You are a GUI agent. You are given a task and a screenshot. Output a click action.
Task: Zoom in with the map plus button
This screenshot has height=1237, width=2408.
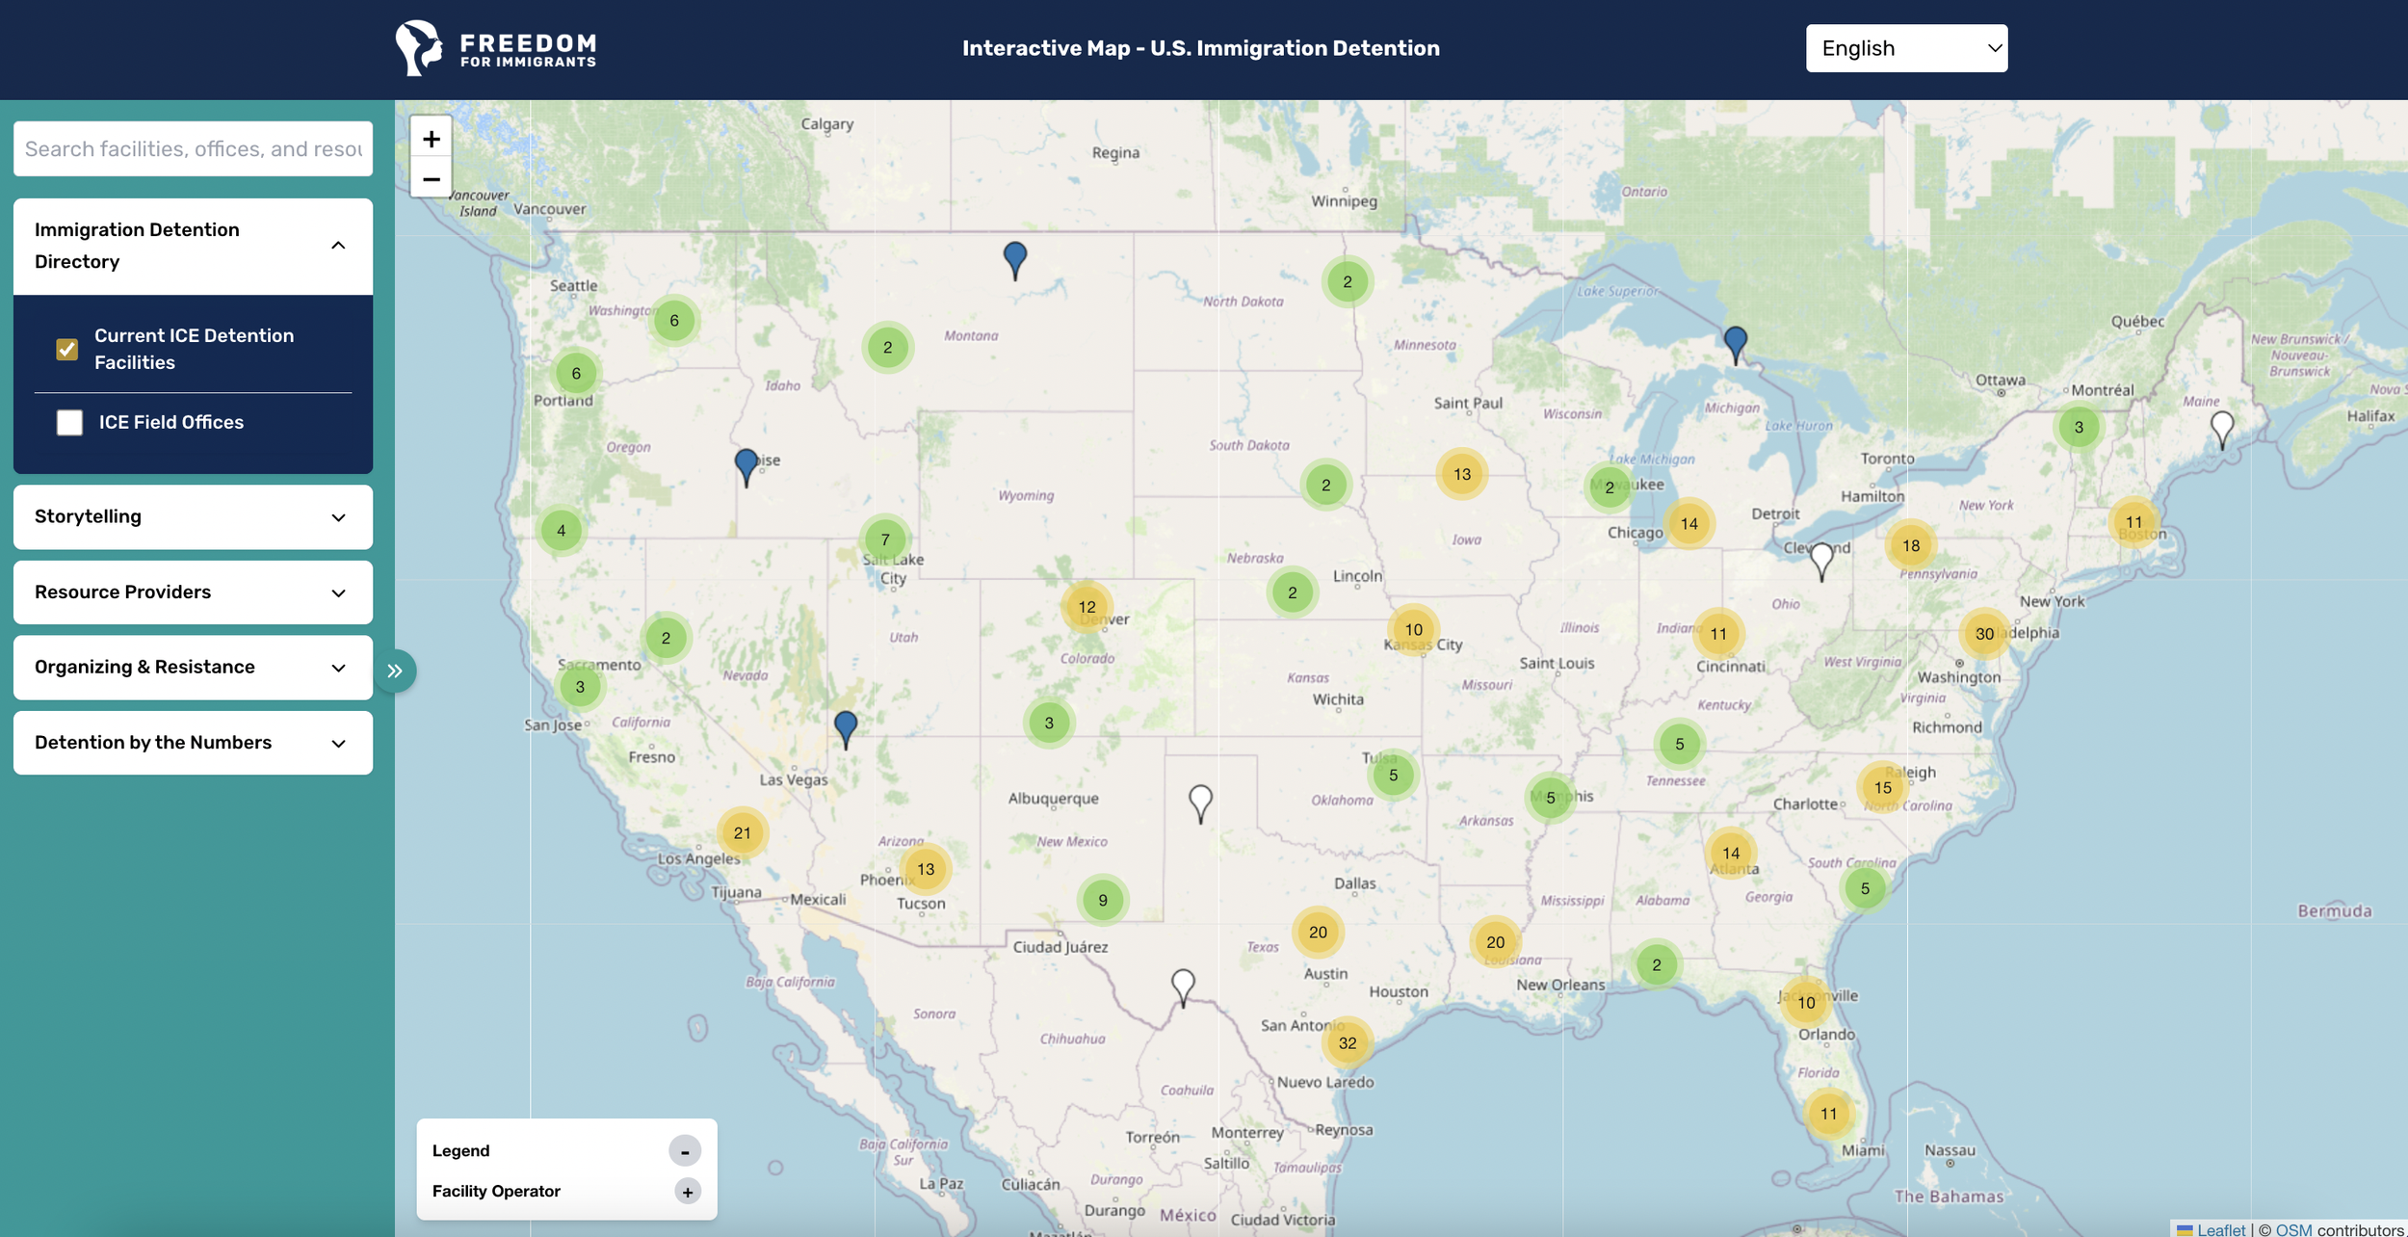431,139
